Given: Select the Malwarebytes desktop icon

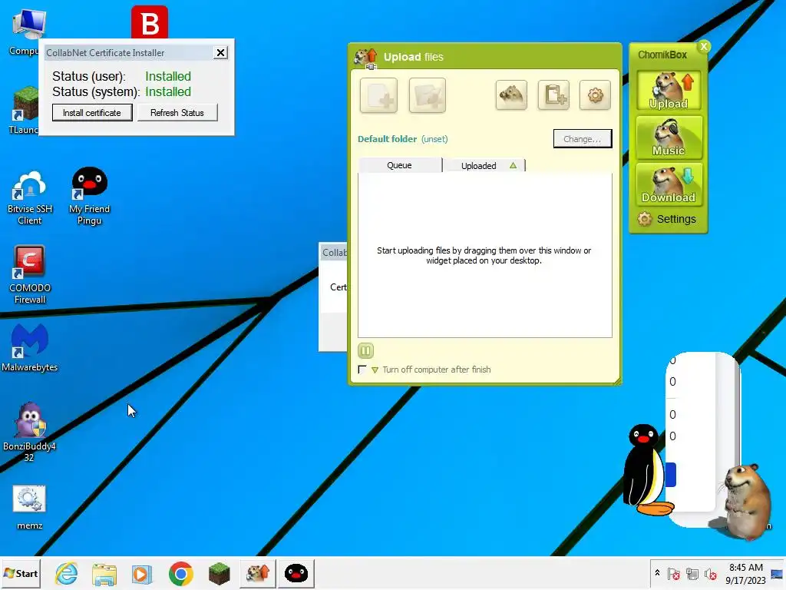Looking at the screenshot, I should coord(30,348).
